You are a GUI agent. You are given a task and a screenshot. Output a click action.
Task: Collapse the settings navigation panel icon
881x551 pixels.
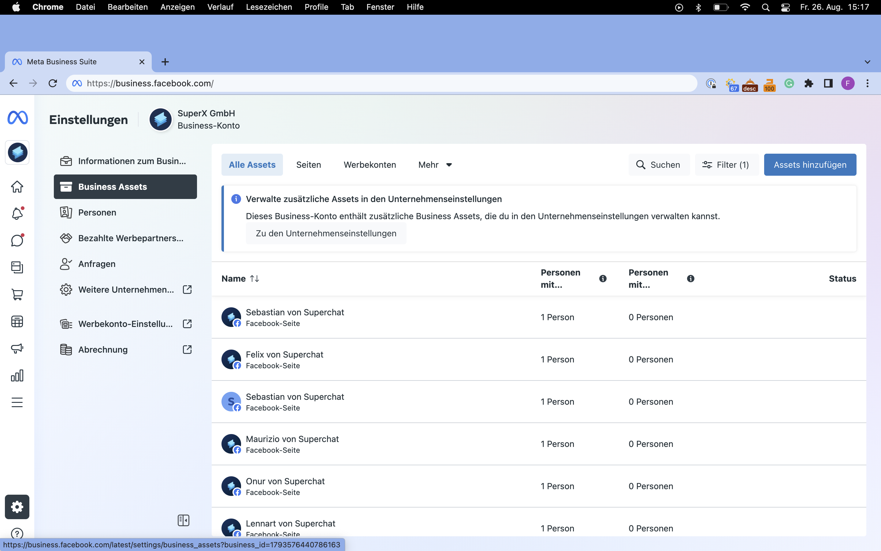tap(184, 520)
